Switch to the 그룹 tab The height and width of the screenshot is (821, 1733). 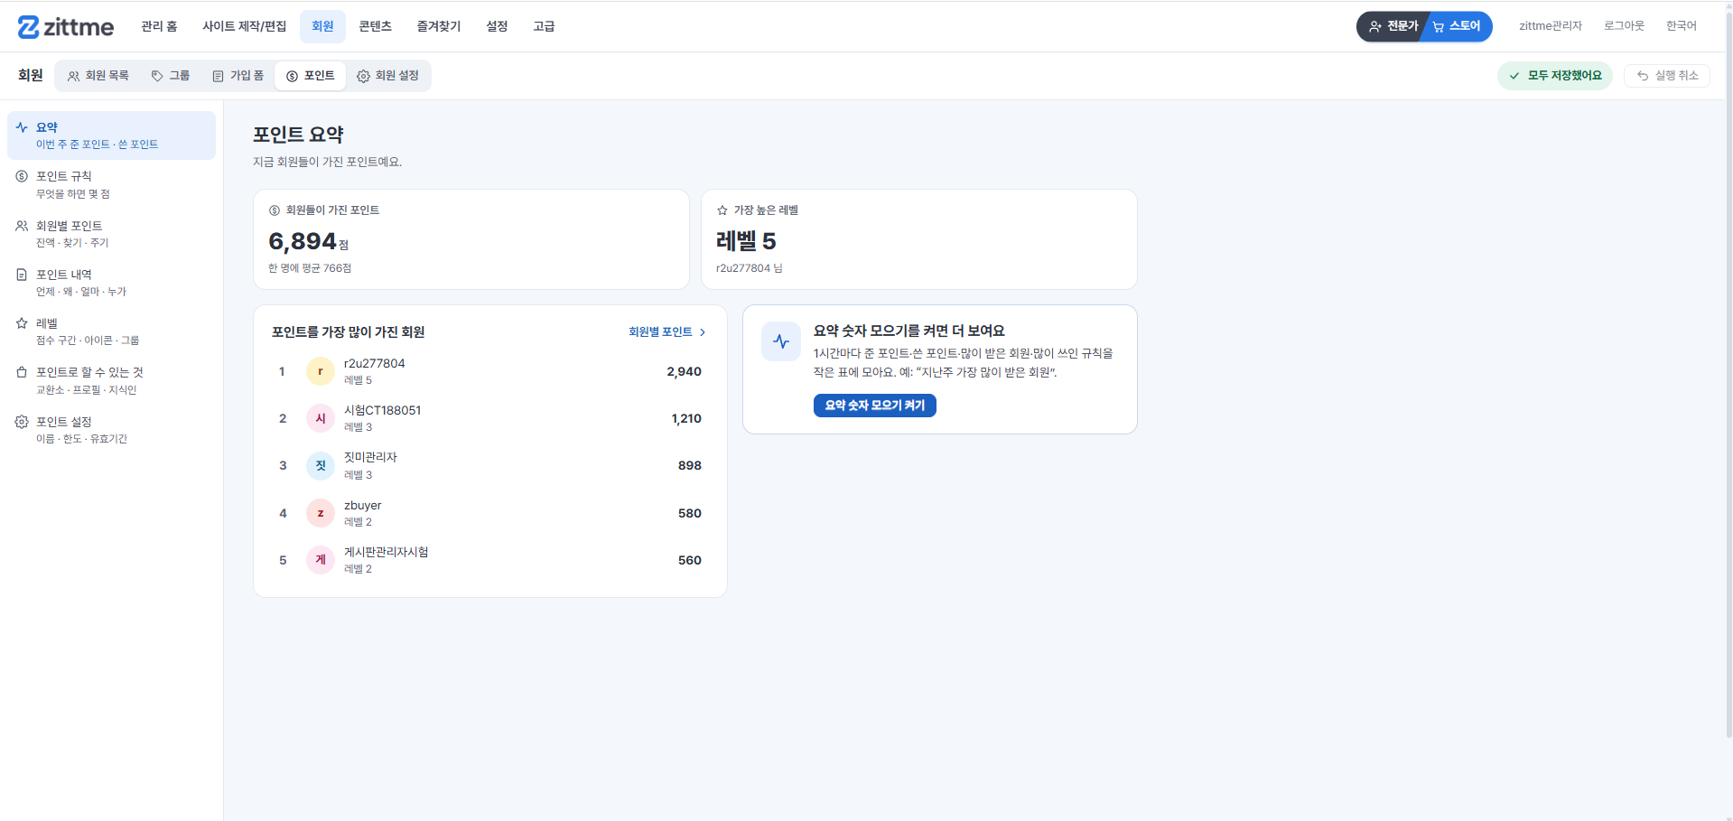(171, 76)
